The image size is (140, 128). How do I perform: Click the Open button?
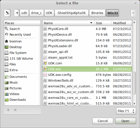click(125, 121)
